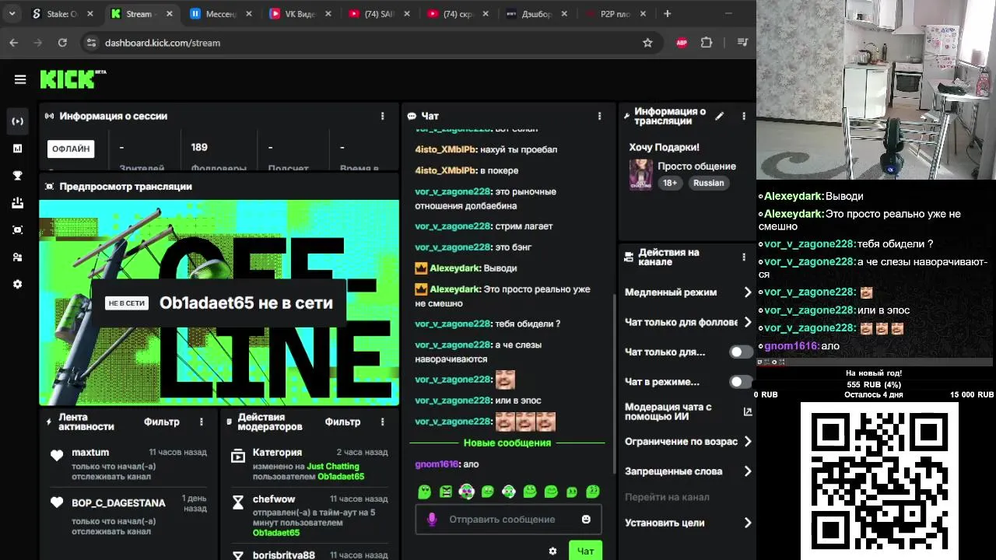Open the media control icon in the browser toolbar

click(742, 43)
